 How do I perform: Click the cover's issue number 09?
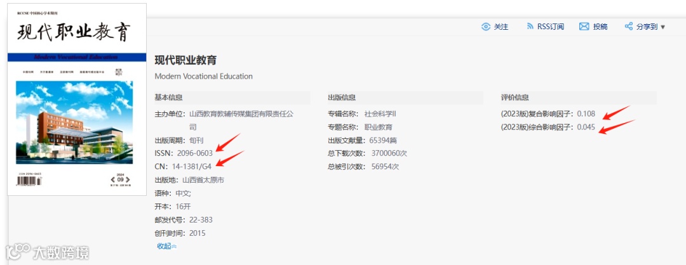pos(120,180)
